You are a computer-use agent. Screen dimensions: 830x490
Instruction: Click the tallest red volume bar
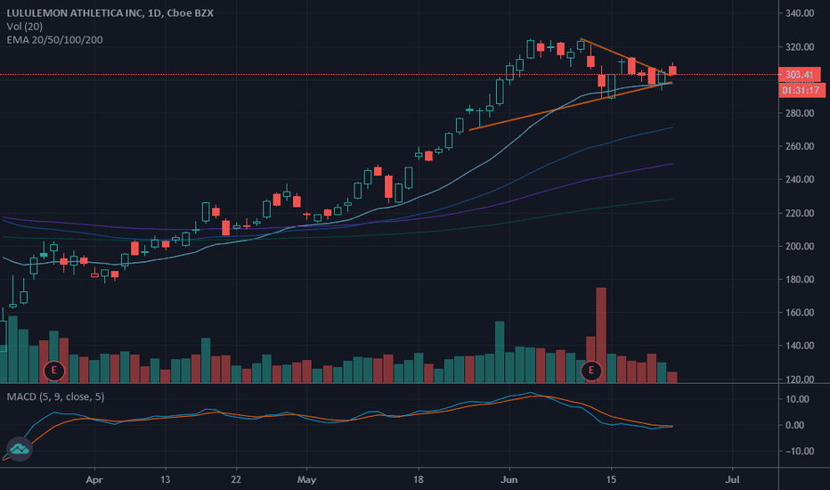pos(601,335)
